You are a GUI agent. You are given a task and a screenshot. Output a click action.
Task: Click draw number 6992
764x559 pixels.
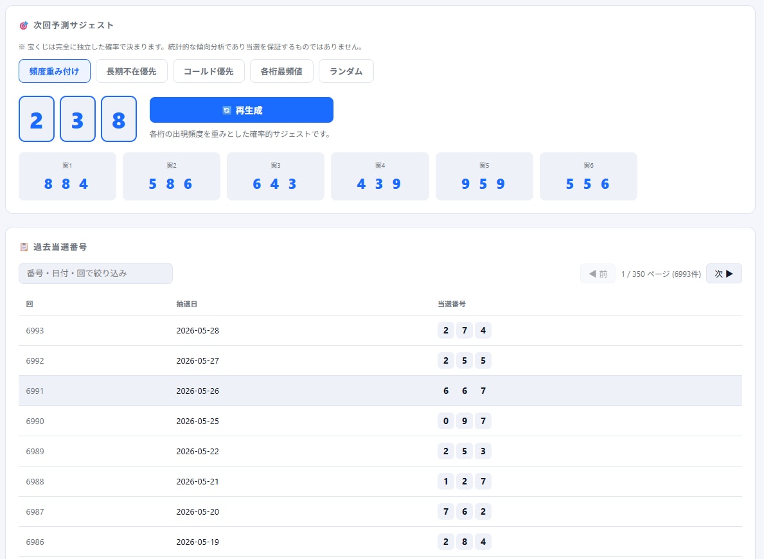tap(35, 360)
